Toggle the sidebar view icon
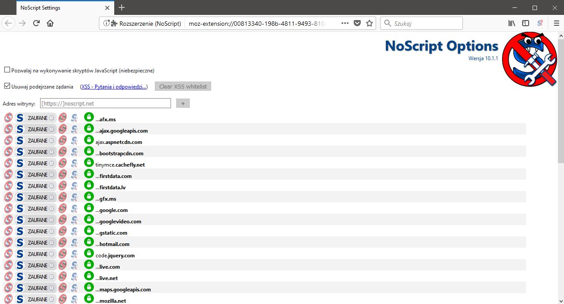Viewport: 564px width, 304px height. pyautogui.click(x=526, y=23)
